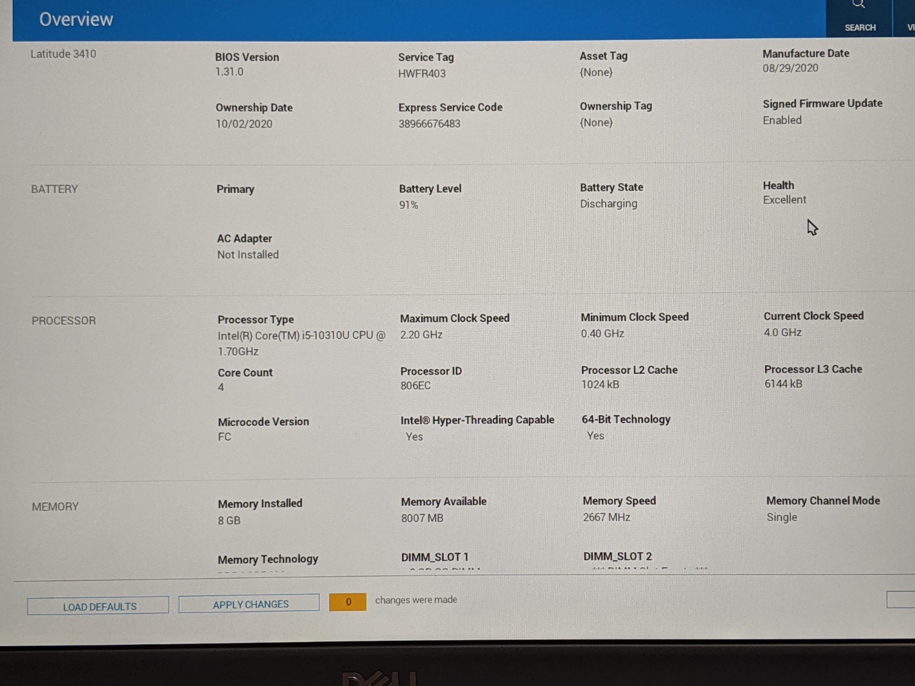Click the 64-Bit Technology label
The image size is (915, 686).
click(626, 419)
